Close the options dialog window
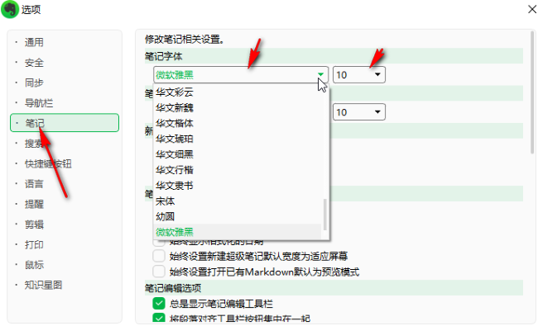 point(531,9)
